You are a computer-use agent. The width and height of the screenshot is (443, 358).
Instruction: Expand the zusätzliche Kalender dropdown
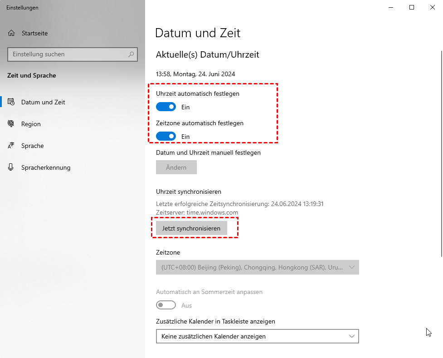pyautogui.click(x=257, y=336)
